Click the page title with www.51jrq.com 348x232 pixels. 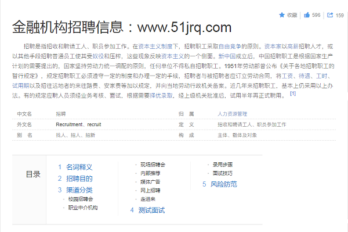122,27
